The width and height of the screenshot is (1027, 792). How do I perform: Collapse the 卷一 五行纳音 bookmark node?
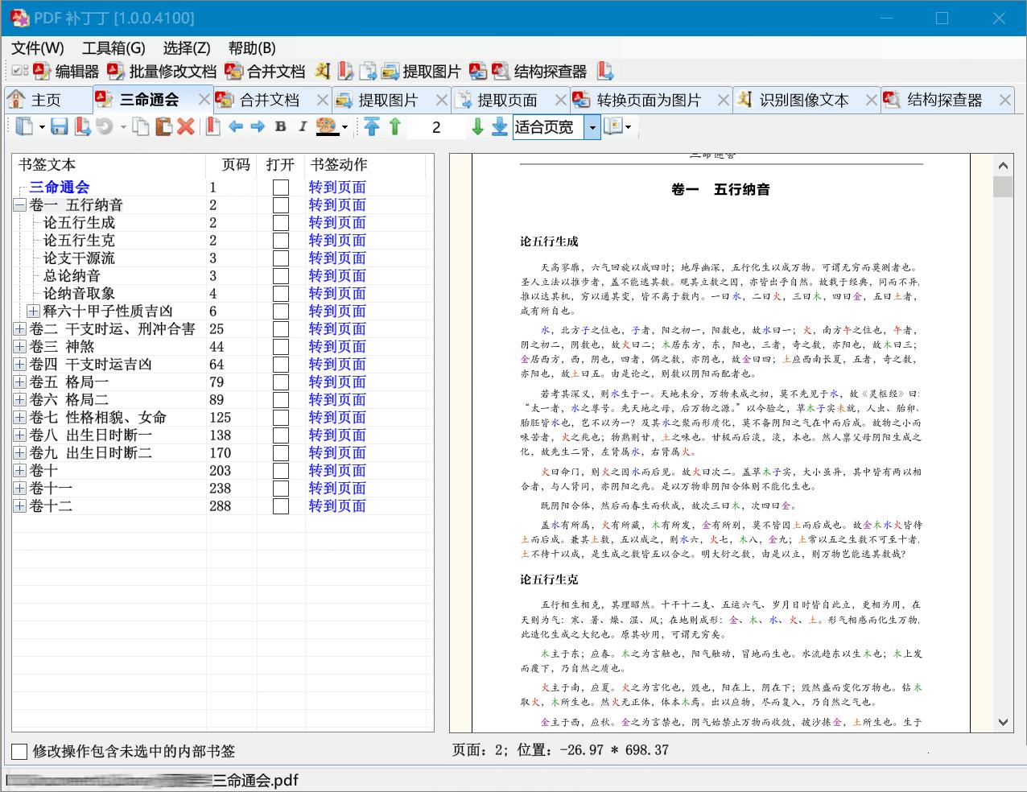tap(19, 204)
